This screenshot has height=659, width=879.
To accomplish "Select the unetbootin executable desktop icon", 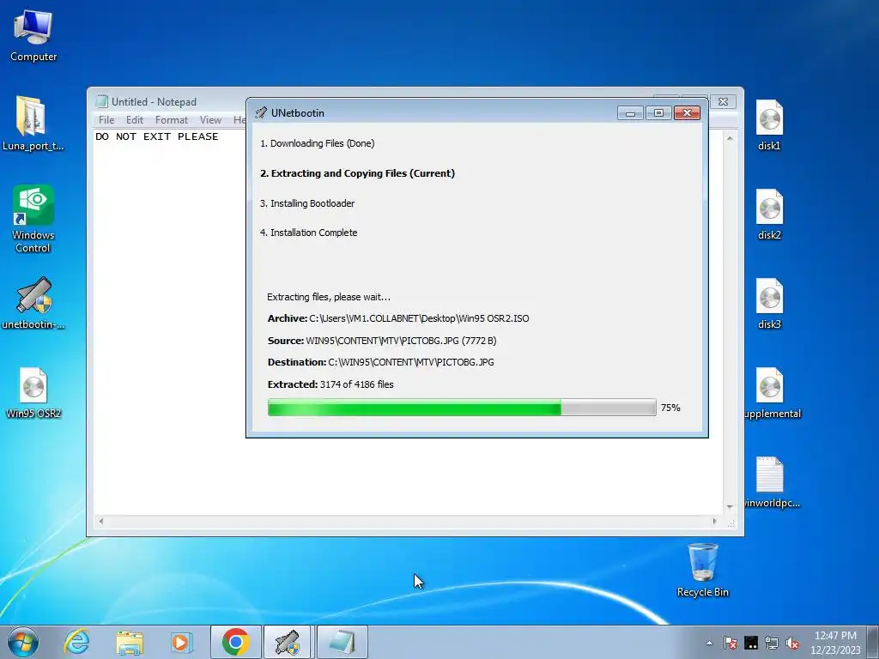I will (33, 303).
